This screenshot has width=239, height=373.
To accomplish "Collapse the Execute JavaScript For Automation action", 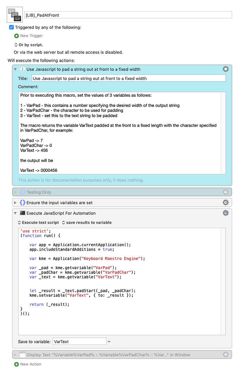I will pos(15,213).
